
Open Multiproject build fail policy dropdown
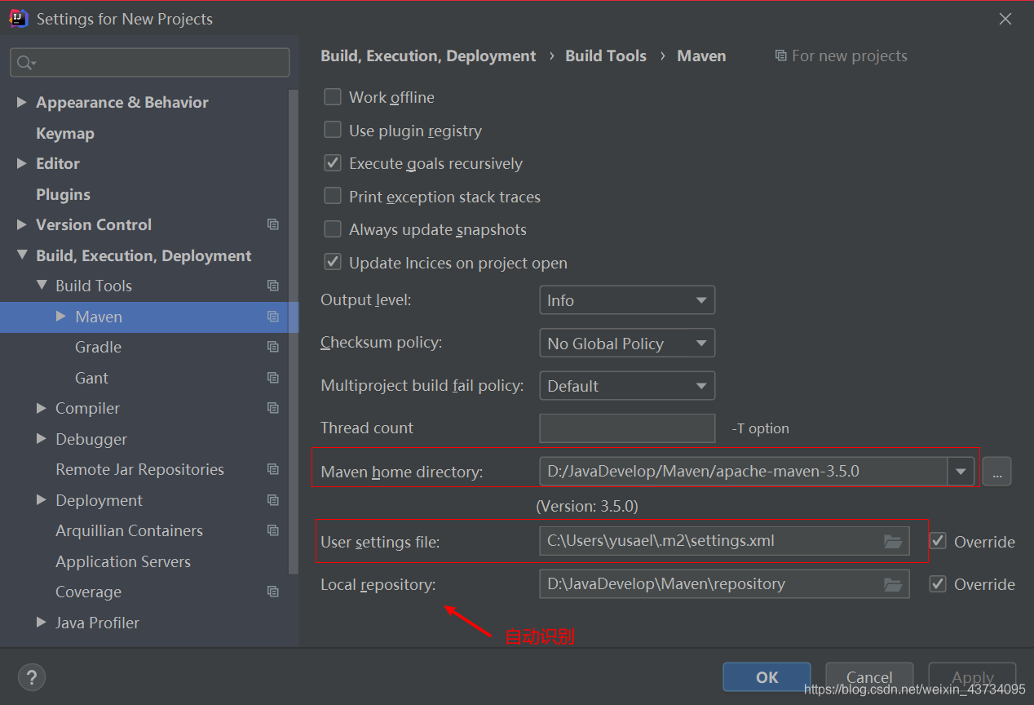click(x=627, y=386)
